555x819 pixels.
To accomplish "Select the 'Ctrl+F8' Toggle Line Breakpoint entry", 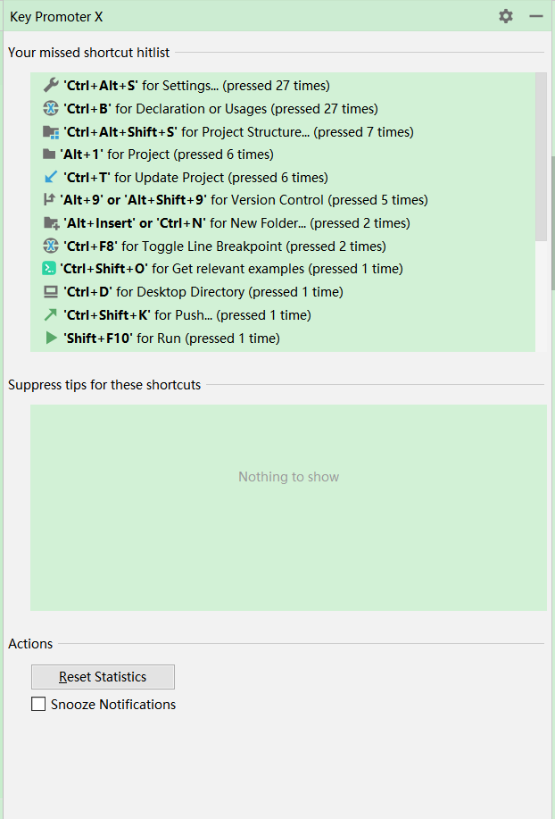I will pos(224,247).
